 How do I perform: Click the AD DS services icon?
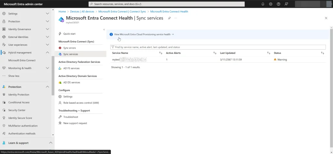pos(60,82)
